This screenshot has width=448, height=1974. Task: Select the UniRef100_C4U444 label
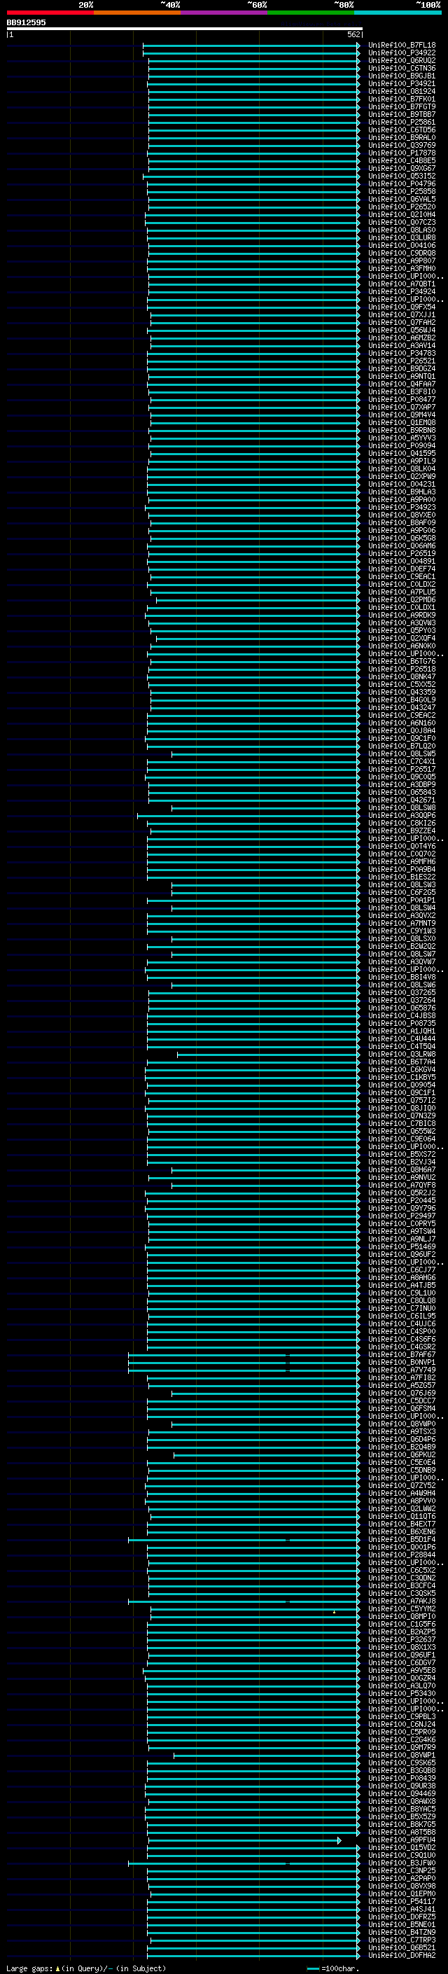click(402, 1038)
